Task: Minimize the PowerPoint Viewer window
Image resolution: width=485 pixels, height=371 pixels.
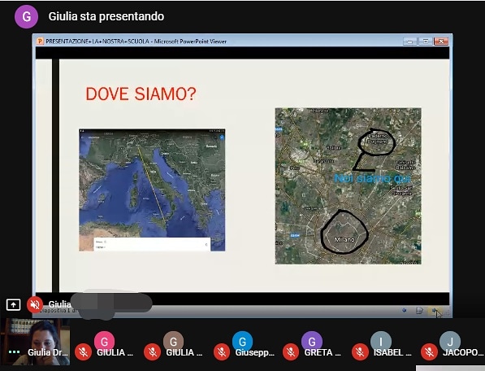Action: click(x=409, y=41)
